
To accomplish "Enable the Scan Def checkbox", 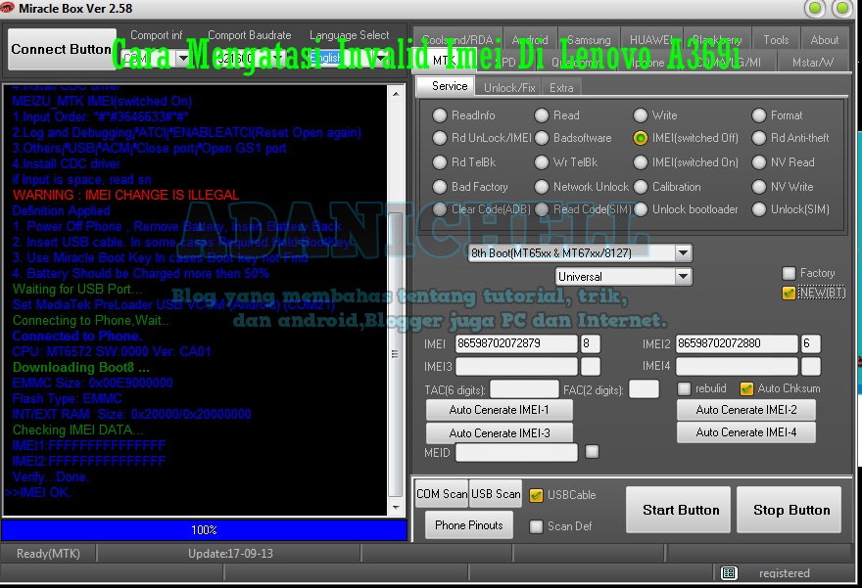I will coord(536,526).
